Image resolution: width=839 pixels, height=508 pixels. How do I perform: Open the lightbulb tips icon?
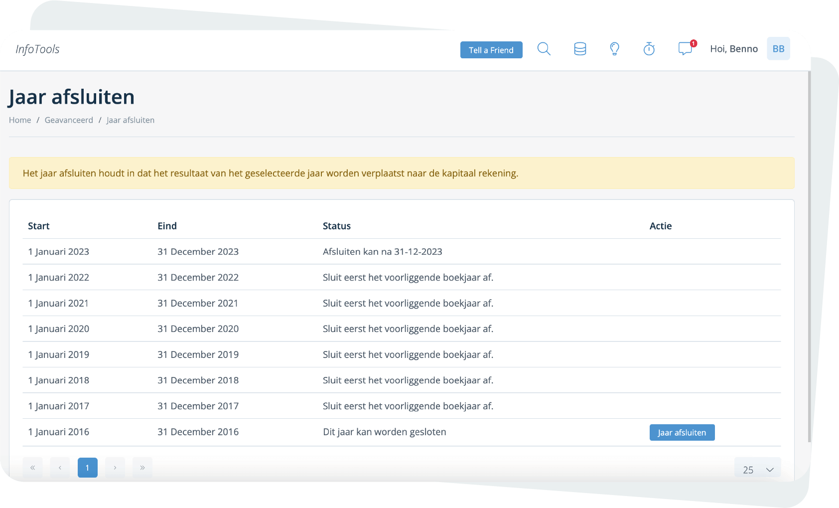click(614, 49)
